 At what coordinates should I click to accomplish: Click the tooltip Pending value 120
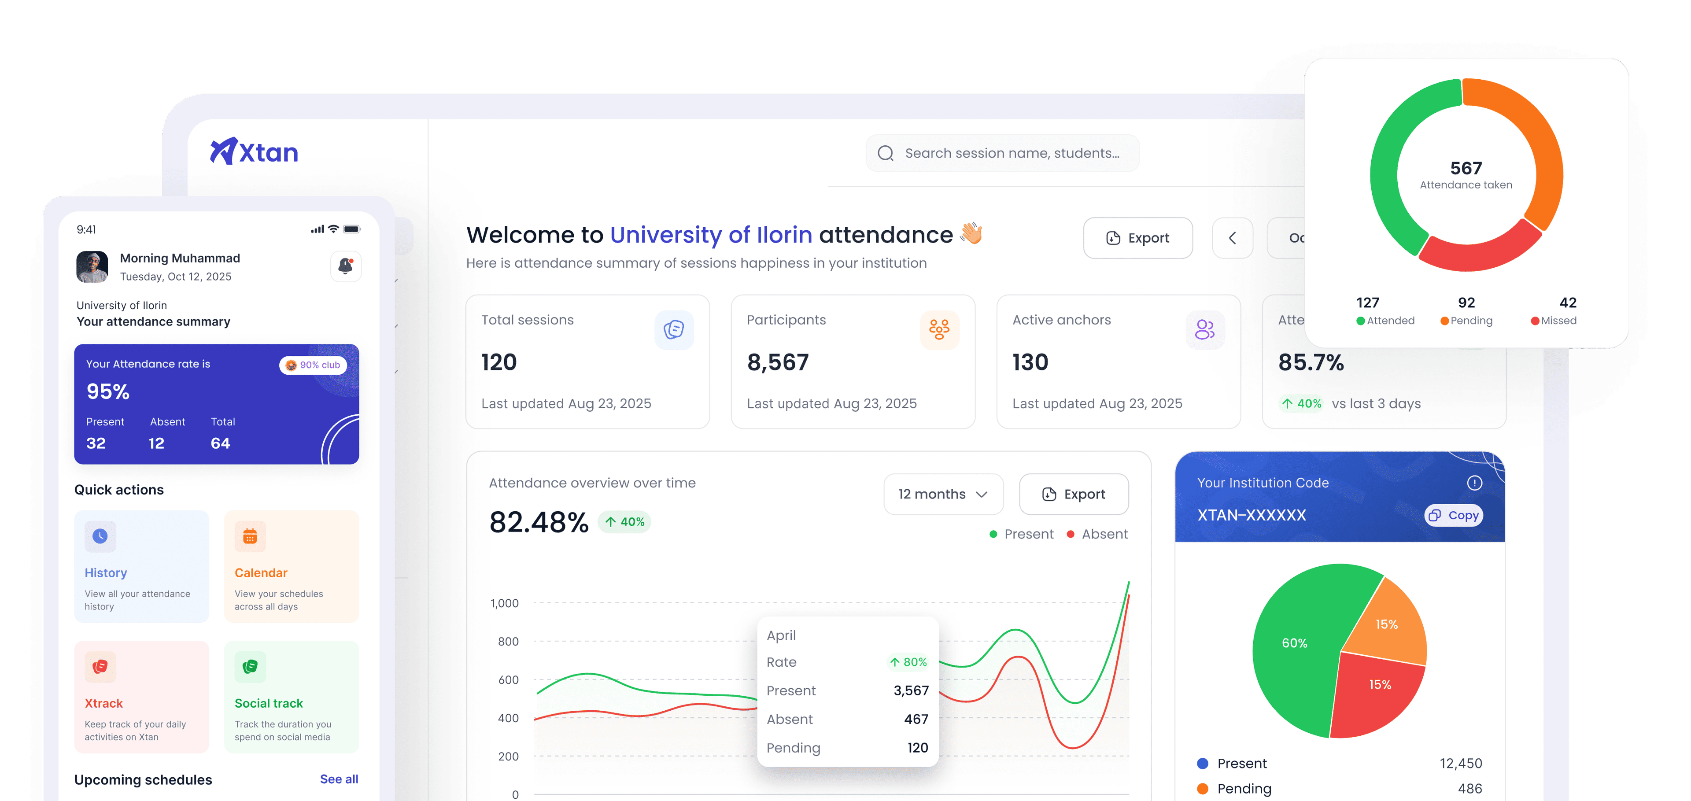click(917, 748)
